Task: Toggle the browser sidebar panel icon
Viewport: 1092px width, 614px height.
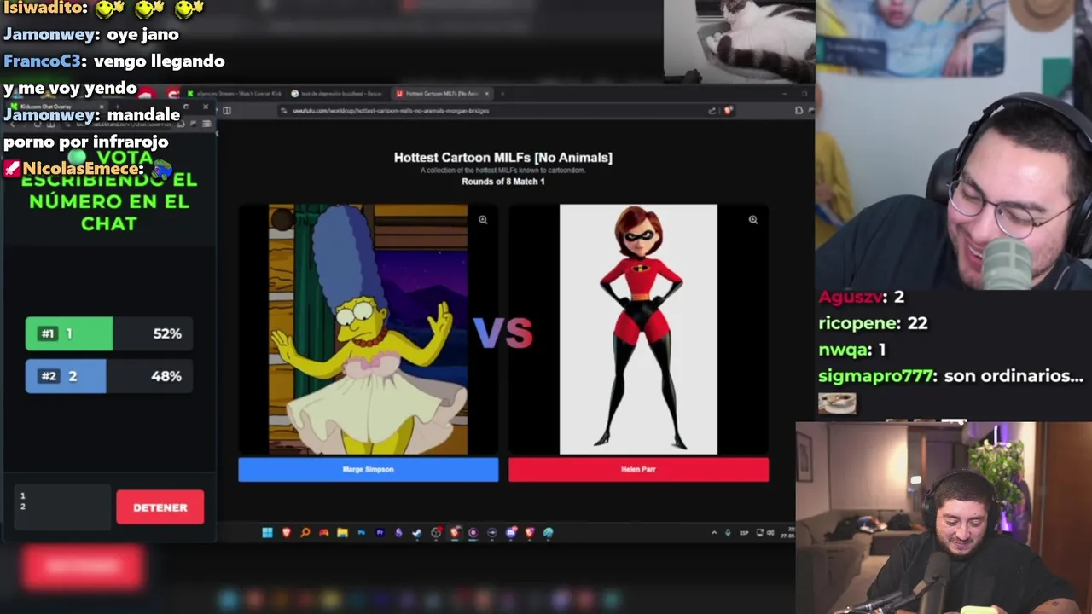Action: coord(227,110)
